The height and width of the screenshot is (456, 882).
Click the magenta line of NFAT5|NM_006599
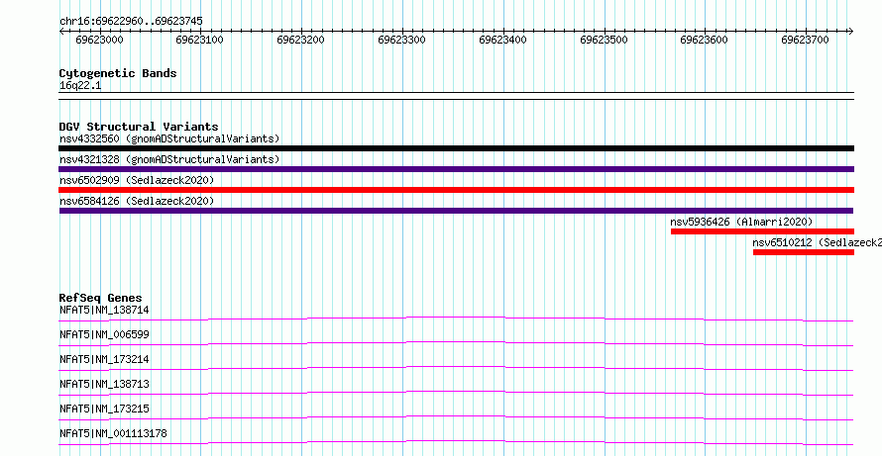(456, 343)
